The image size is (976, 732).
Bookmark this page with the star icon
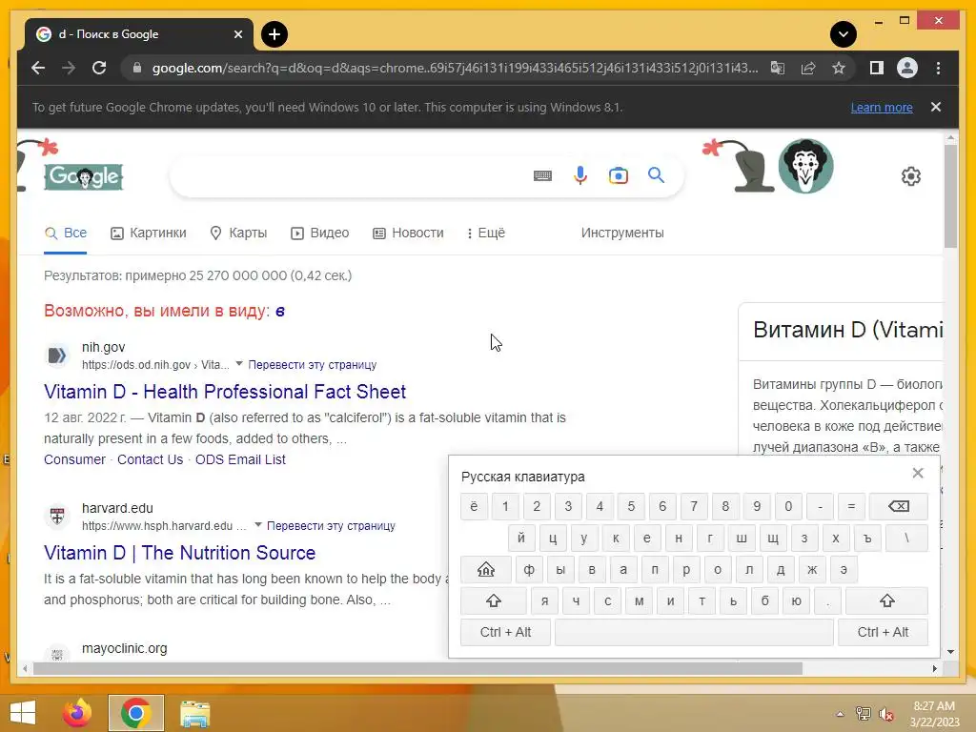point(839,68)
